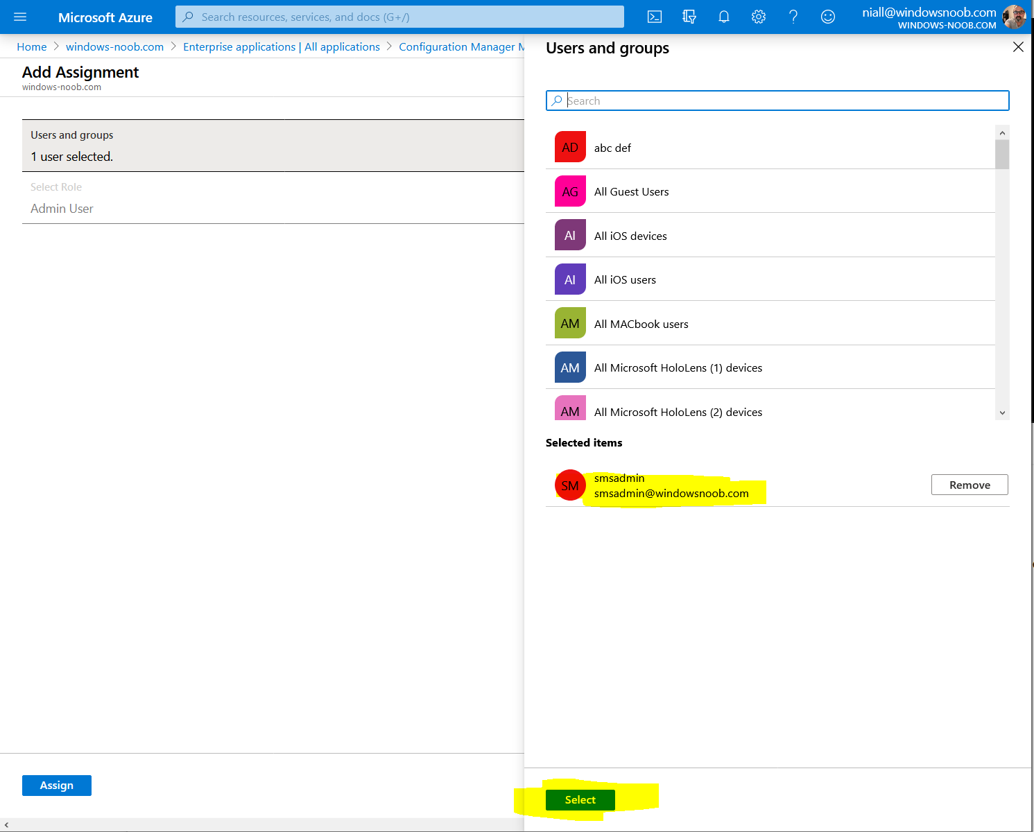Click the magnifier icon in the panel search box
Image resolution: width=1034 pixels, height=832 pixels.
556,101
